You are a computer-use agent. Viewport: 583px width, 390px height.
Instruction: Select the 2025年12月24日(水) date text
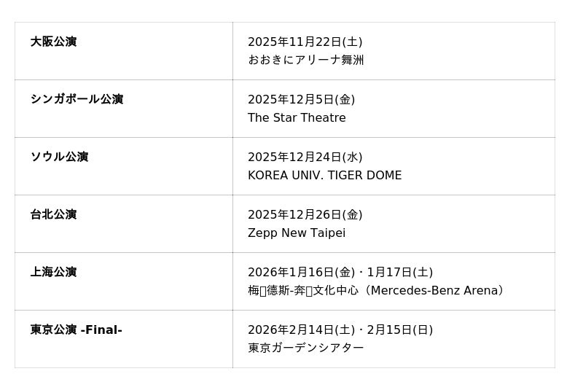click(305, 157)
